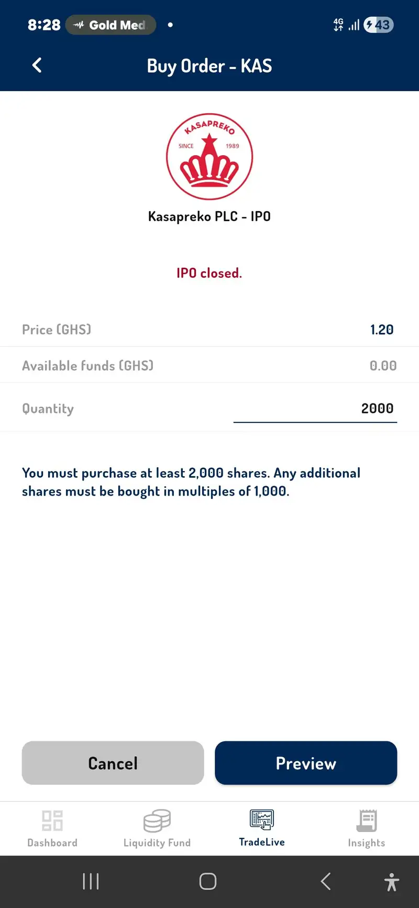Tap the Android home button
The image size is (419, 908).
pyautogui.click(x=208, y=881)
